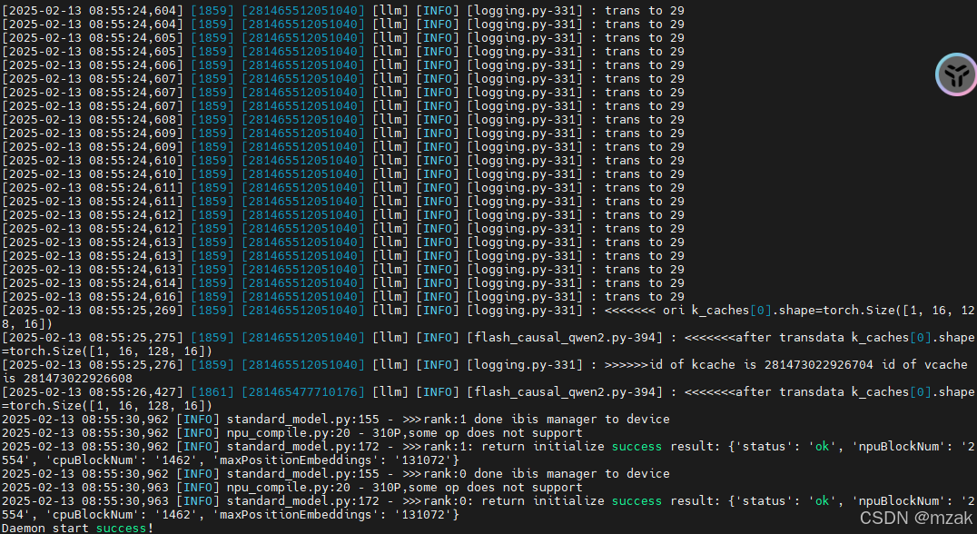Click the timestamp 08:55:24,614

click(x=134, y=282)
